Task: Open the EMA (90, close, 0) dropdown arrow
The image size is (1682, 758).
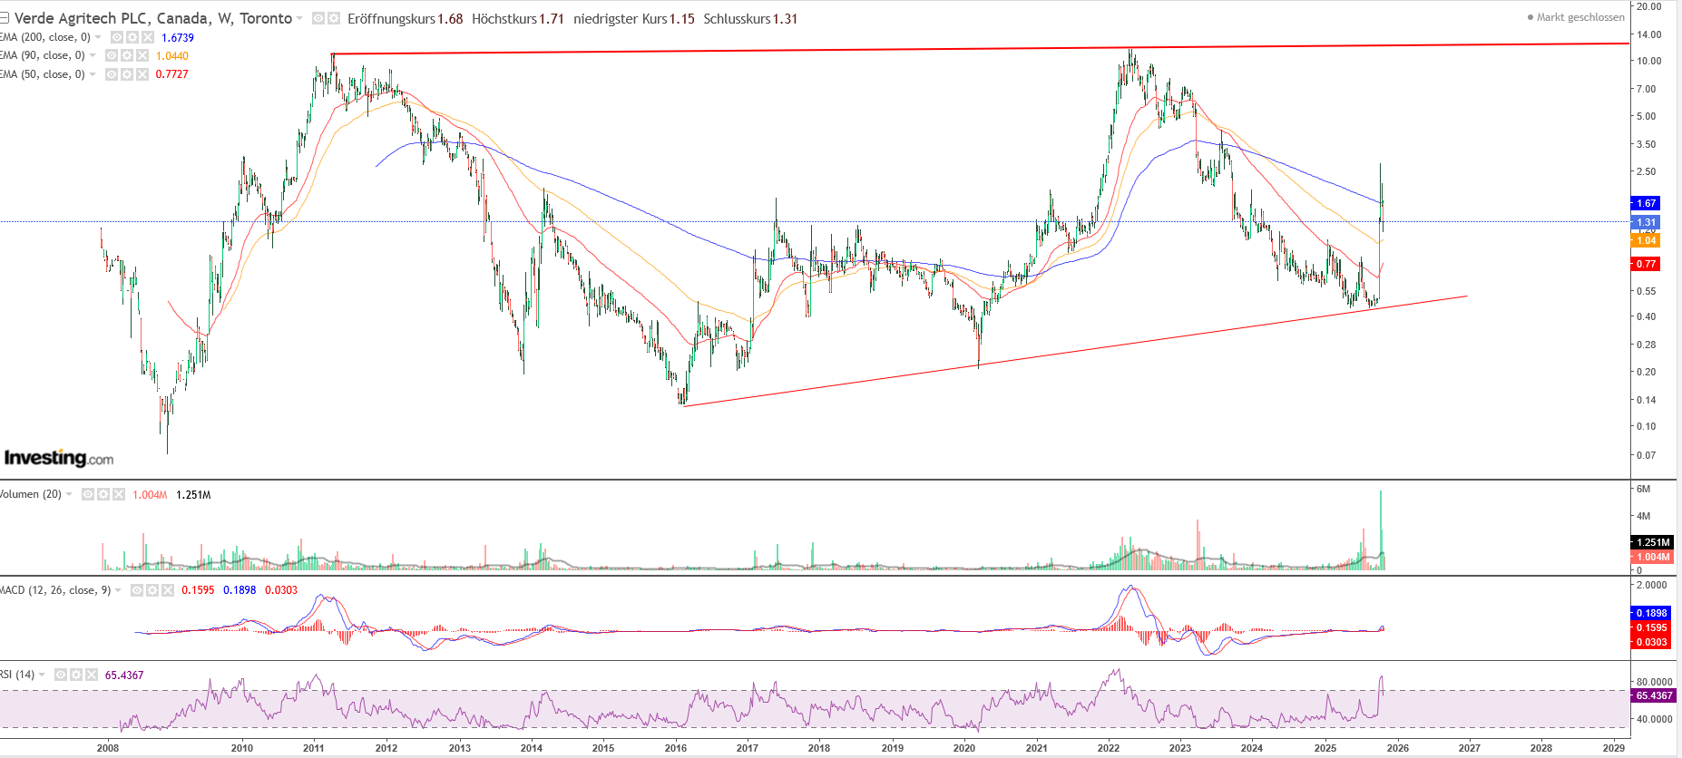Action: click(x=93, y=56)
